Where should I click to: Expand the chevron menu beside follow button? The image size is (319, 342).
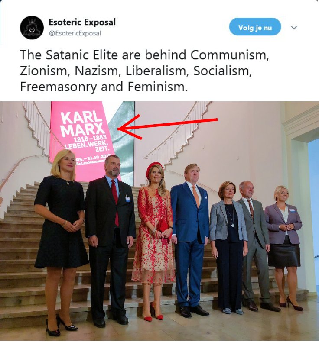pyautogui.click(x=294, y=27)
